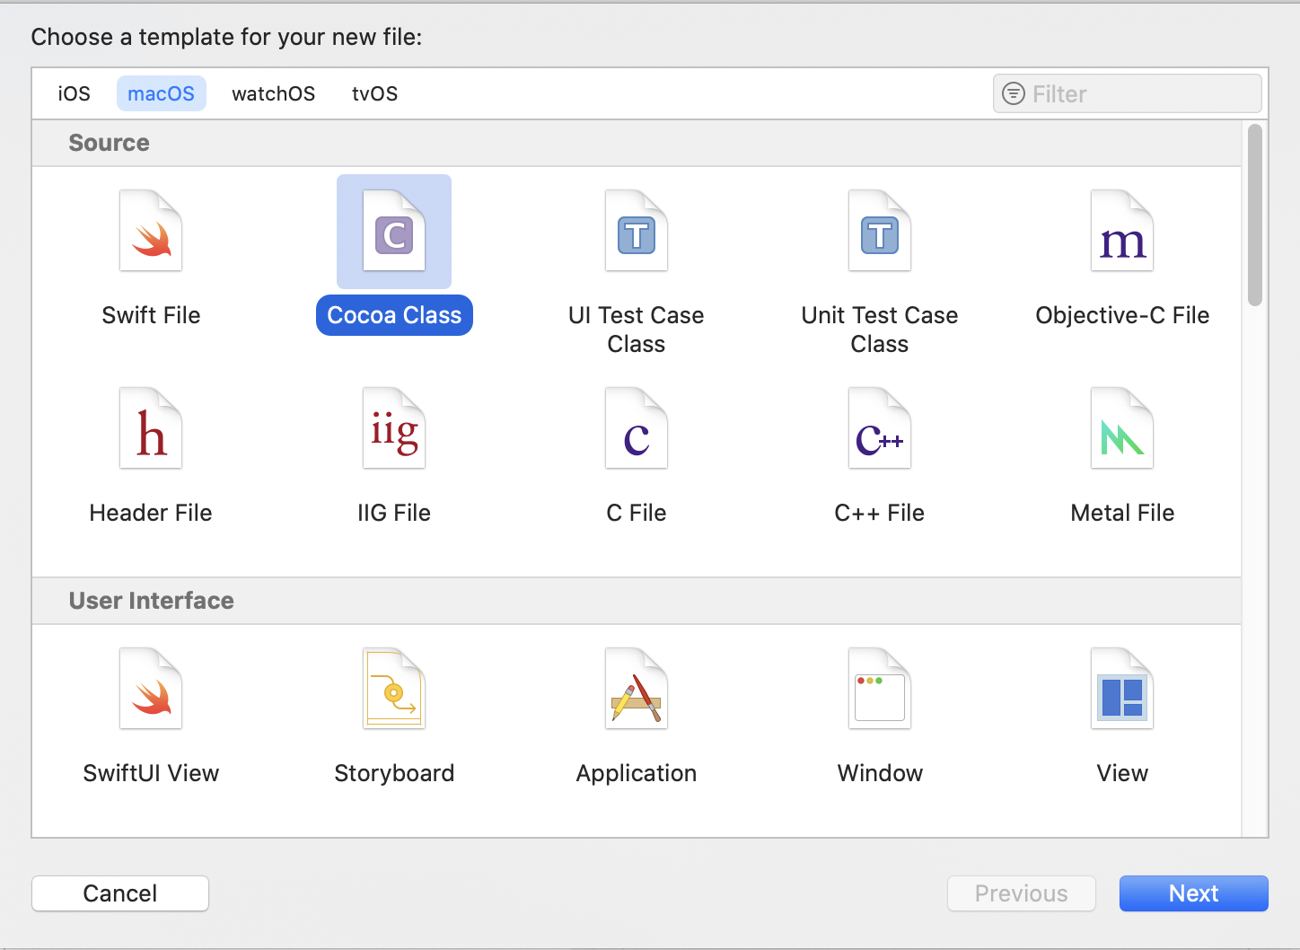Screen dimensions: 1300x950
Task: Click the vertical scrollbar thumb
Action: [x=1255, y=216]
